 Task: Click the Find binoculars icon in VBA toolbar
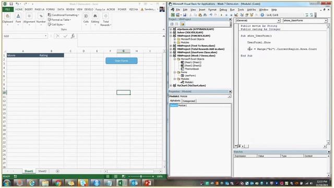click(205, 15)
